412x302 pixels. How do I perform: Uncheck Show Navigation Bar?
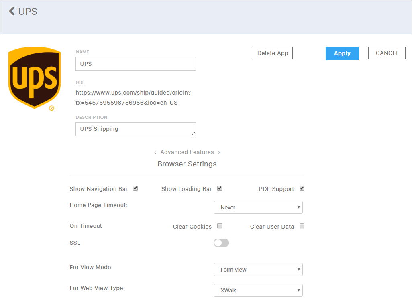point(135,188)
